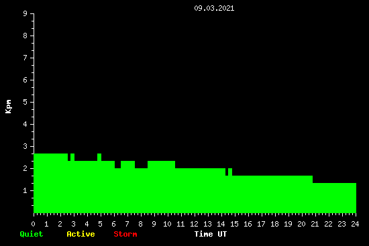Screen dimensions: 369x246
Task: Click the hour 21 axis label
Action: click(315, 224)
